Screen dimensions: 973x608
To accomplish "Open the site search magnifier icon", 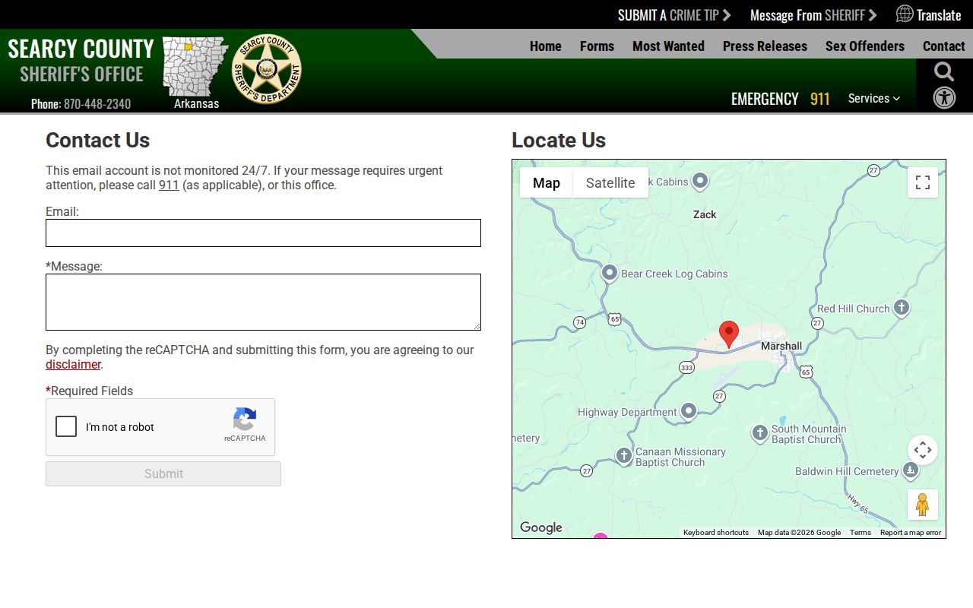I will (944, 71).
